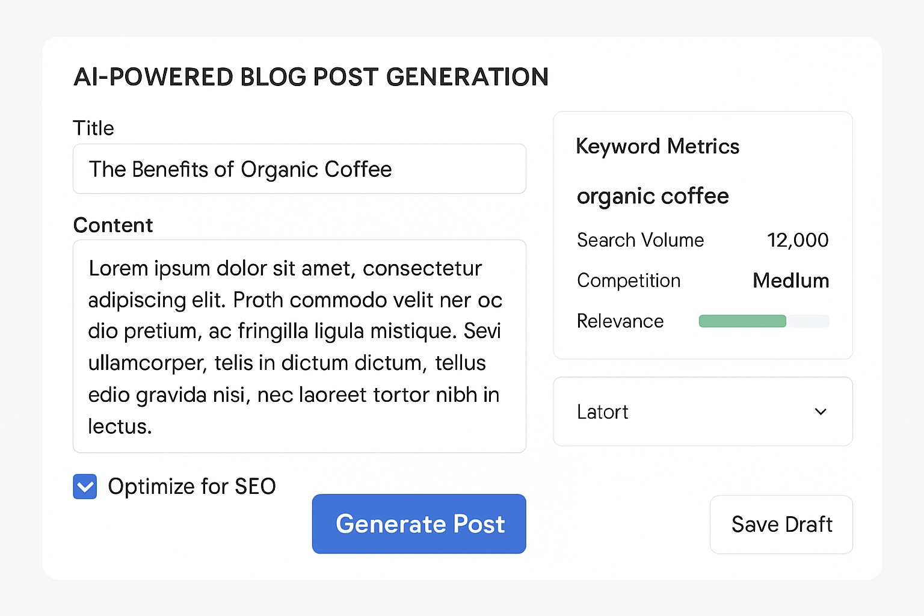This screenshot has width=924, height=616.
Task: Click the Optimize for SEO label text
Action: 192,486
